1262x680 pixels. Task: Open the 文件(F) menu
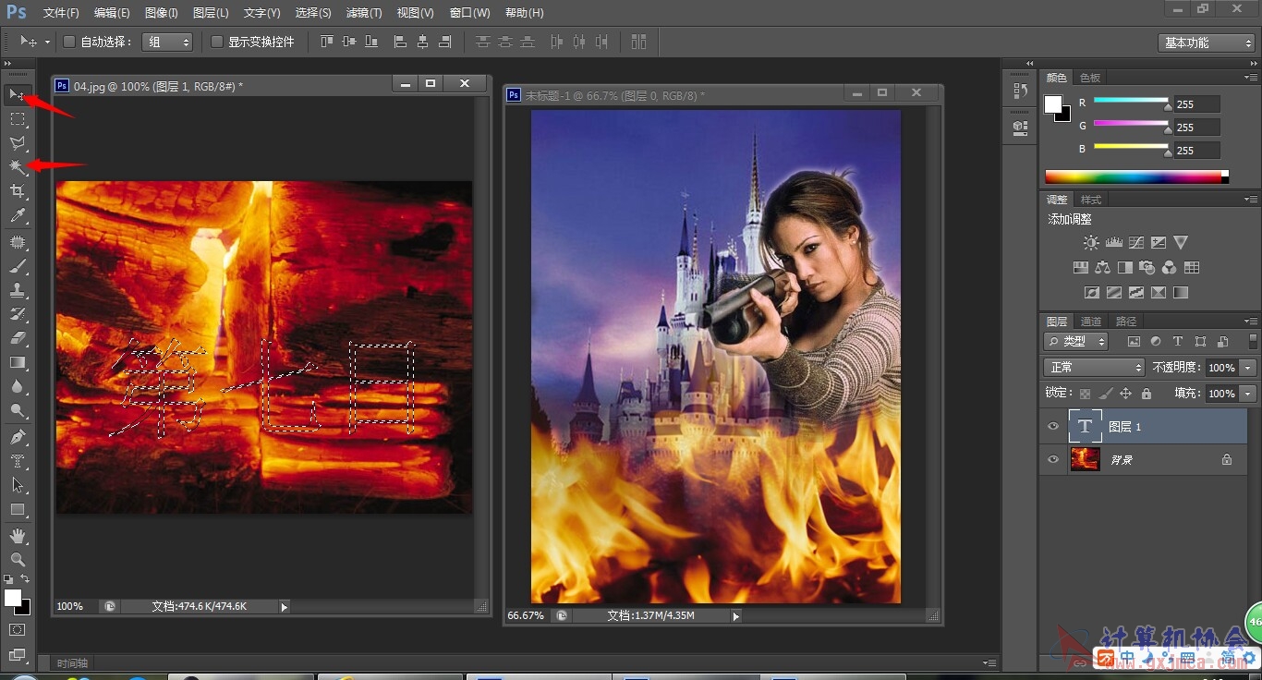[x=61, y=13]
